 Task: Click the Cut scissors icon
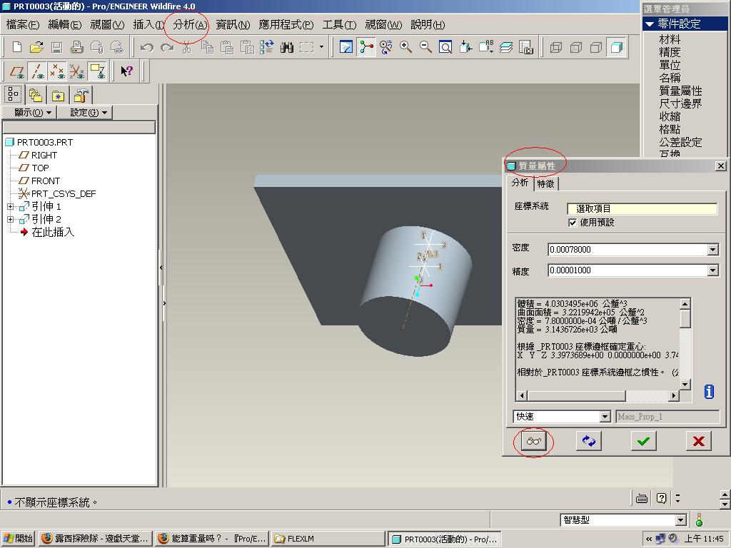click(186, 47)
